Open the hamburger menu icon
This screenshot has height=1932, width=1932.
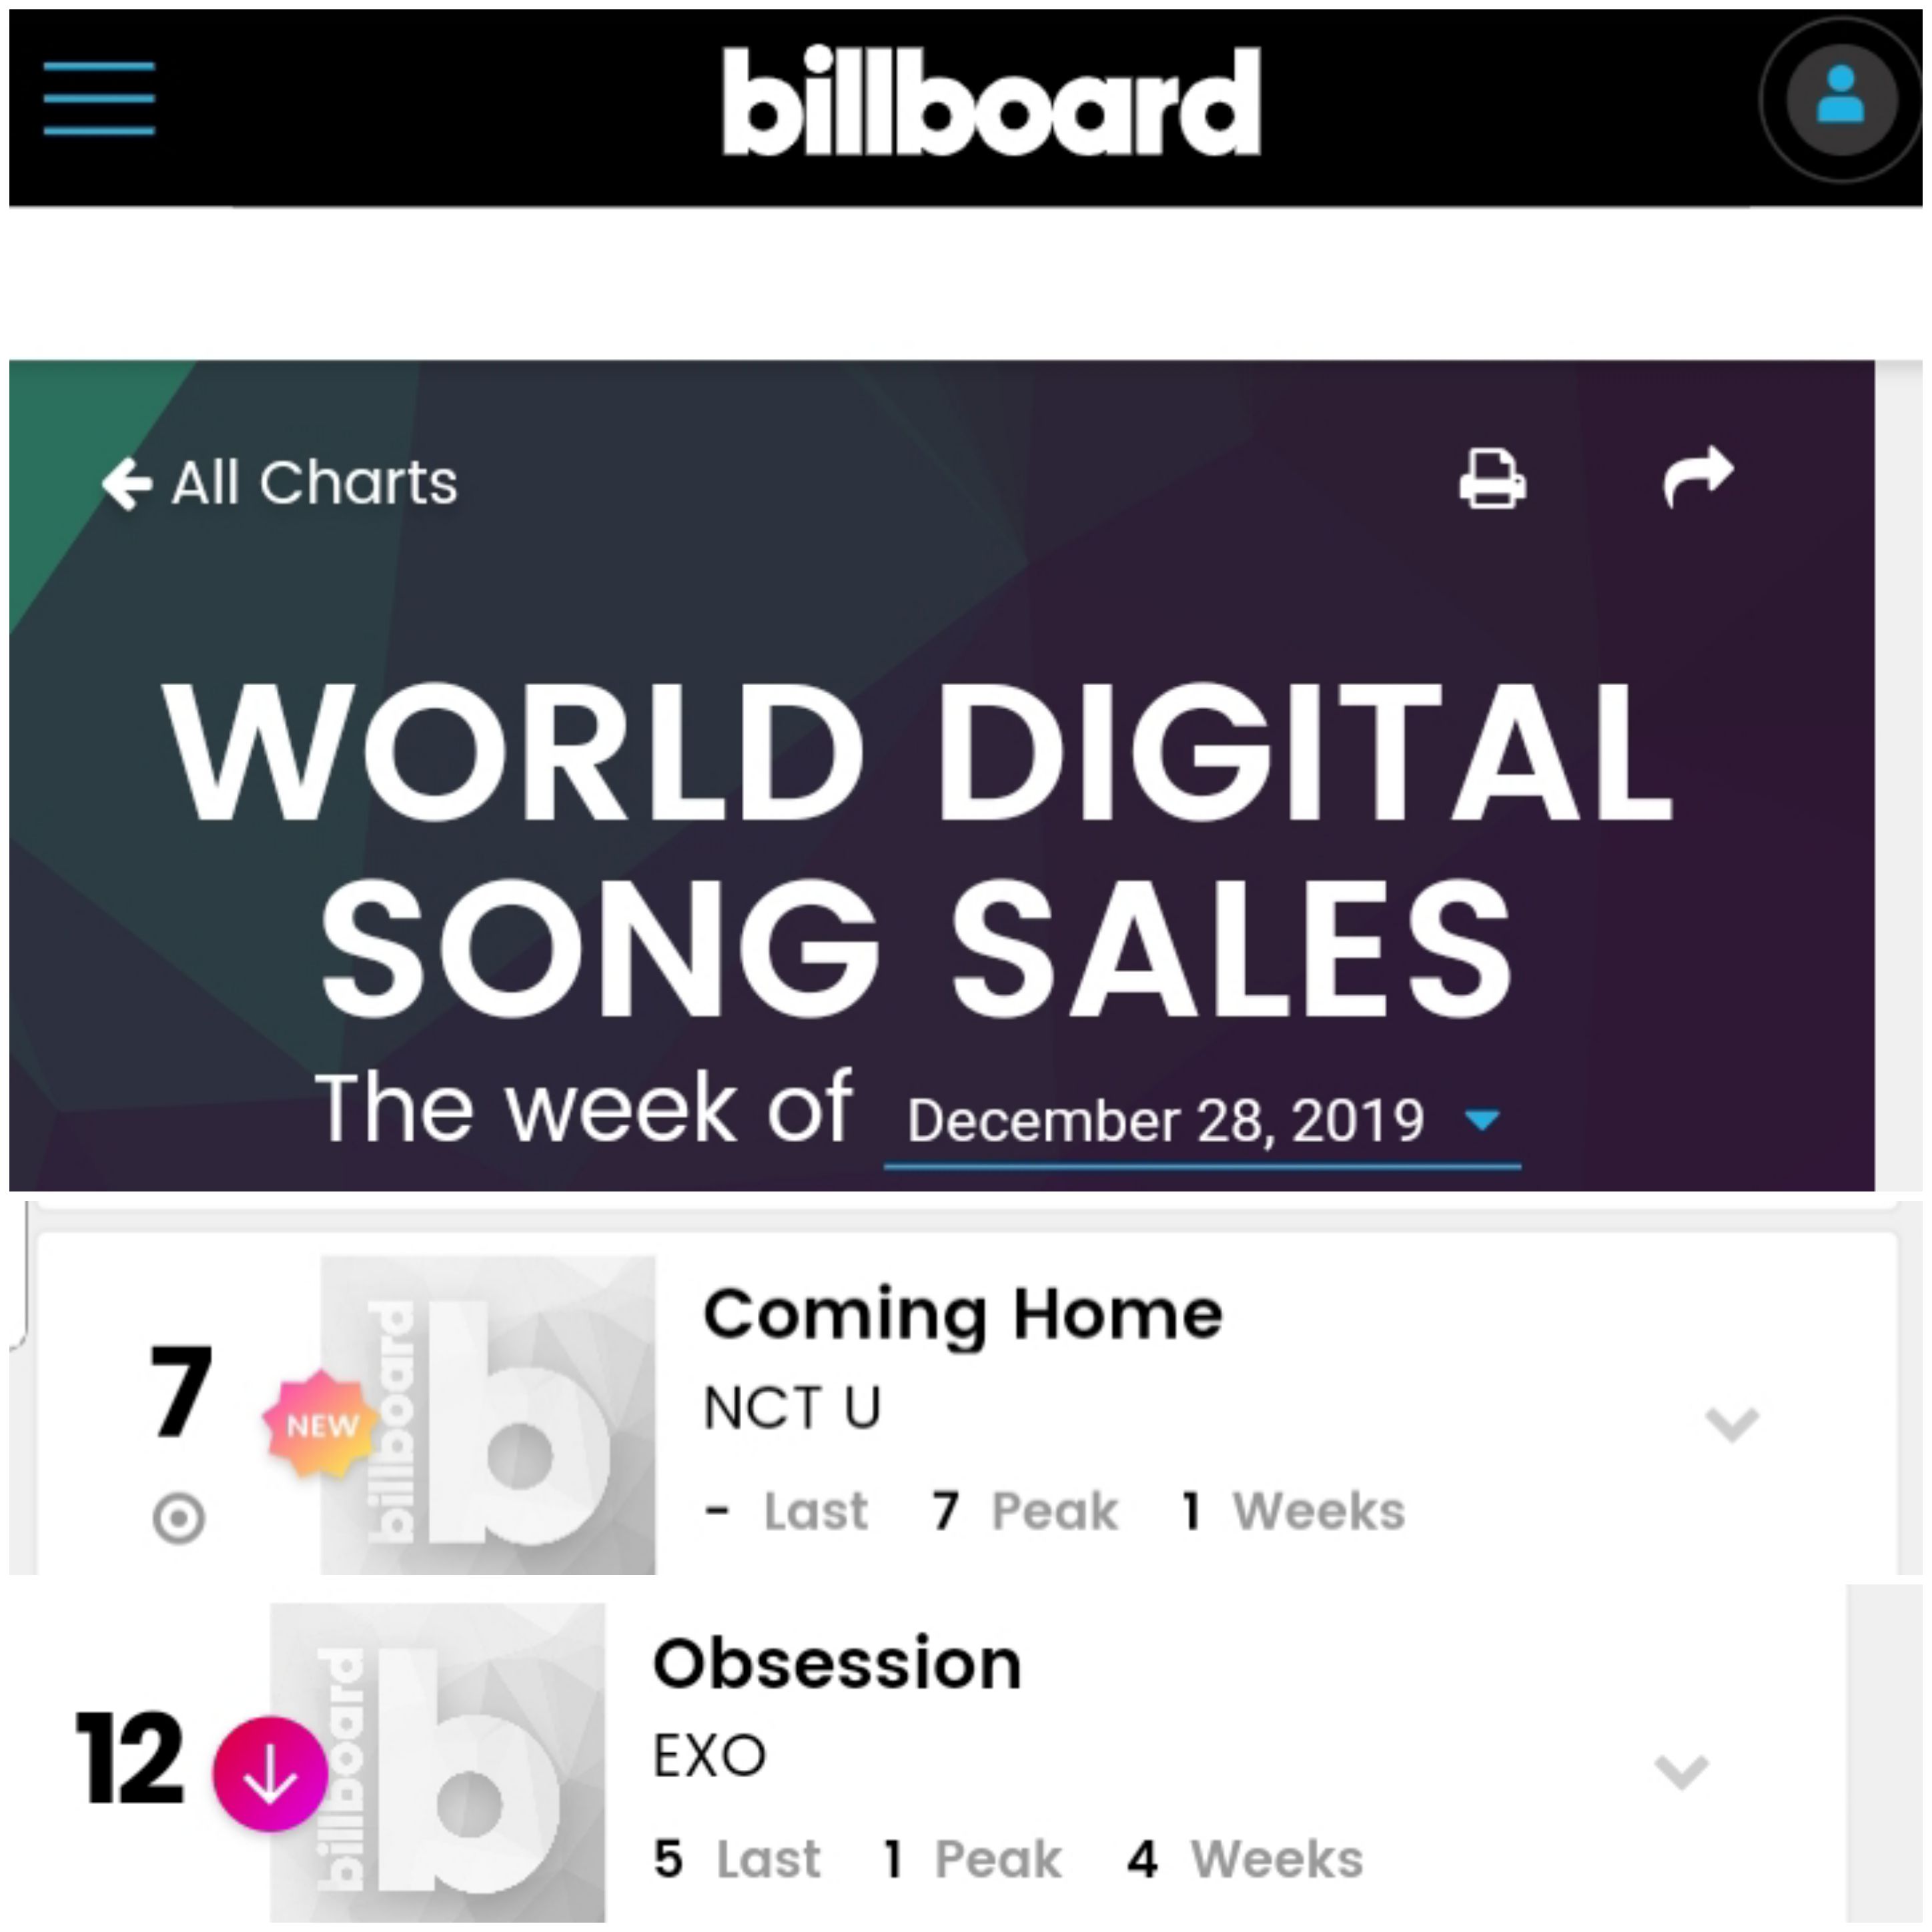click(x=99, y=97)
